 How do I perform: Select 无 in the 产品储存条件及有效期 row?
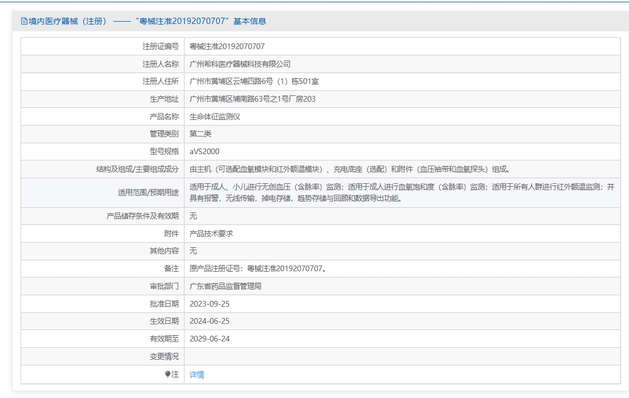193,216
